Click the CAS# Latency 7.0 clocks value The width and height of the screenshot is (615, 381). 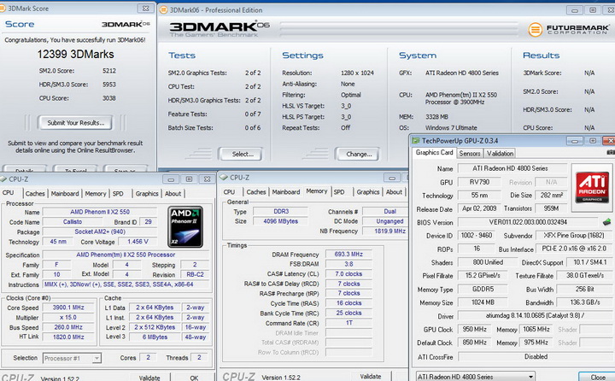click(348, 273)
